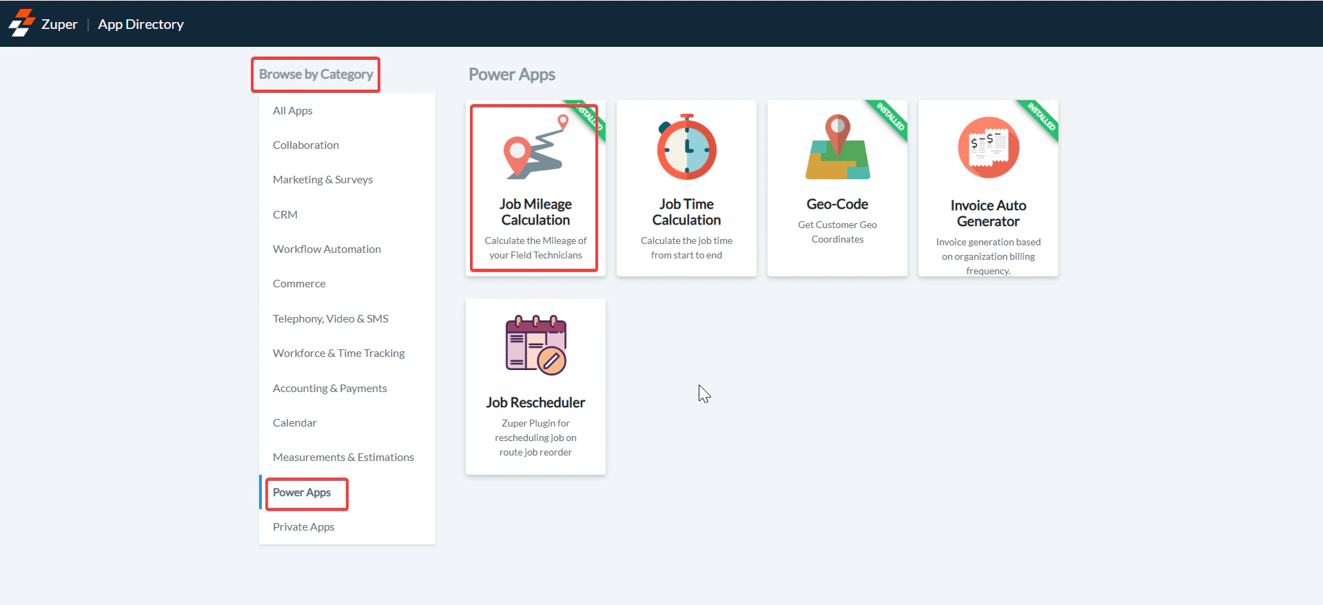Click the App Directory header title
Screen dimensions: 1323x605
(141, 24)
